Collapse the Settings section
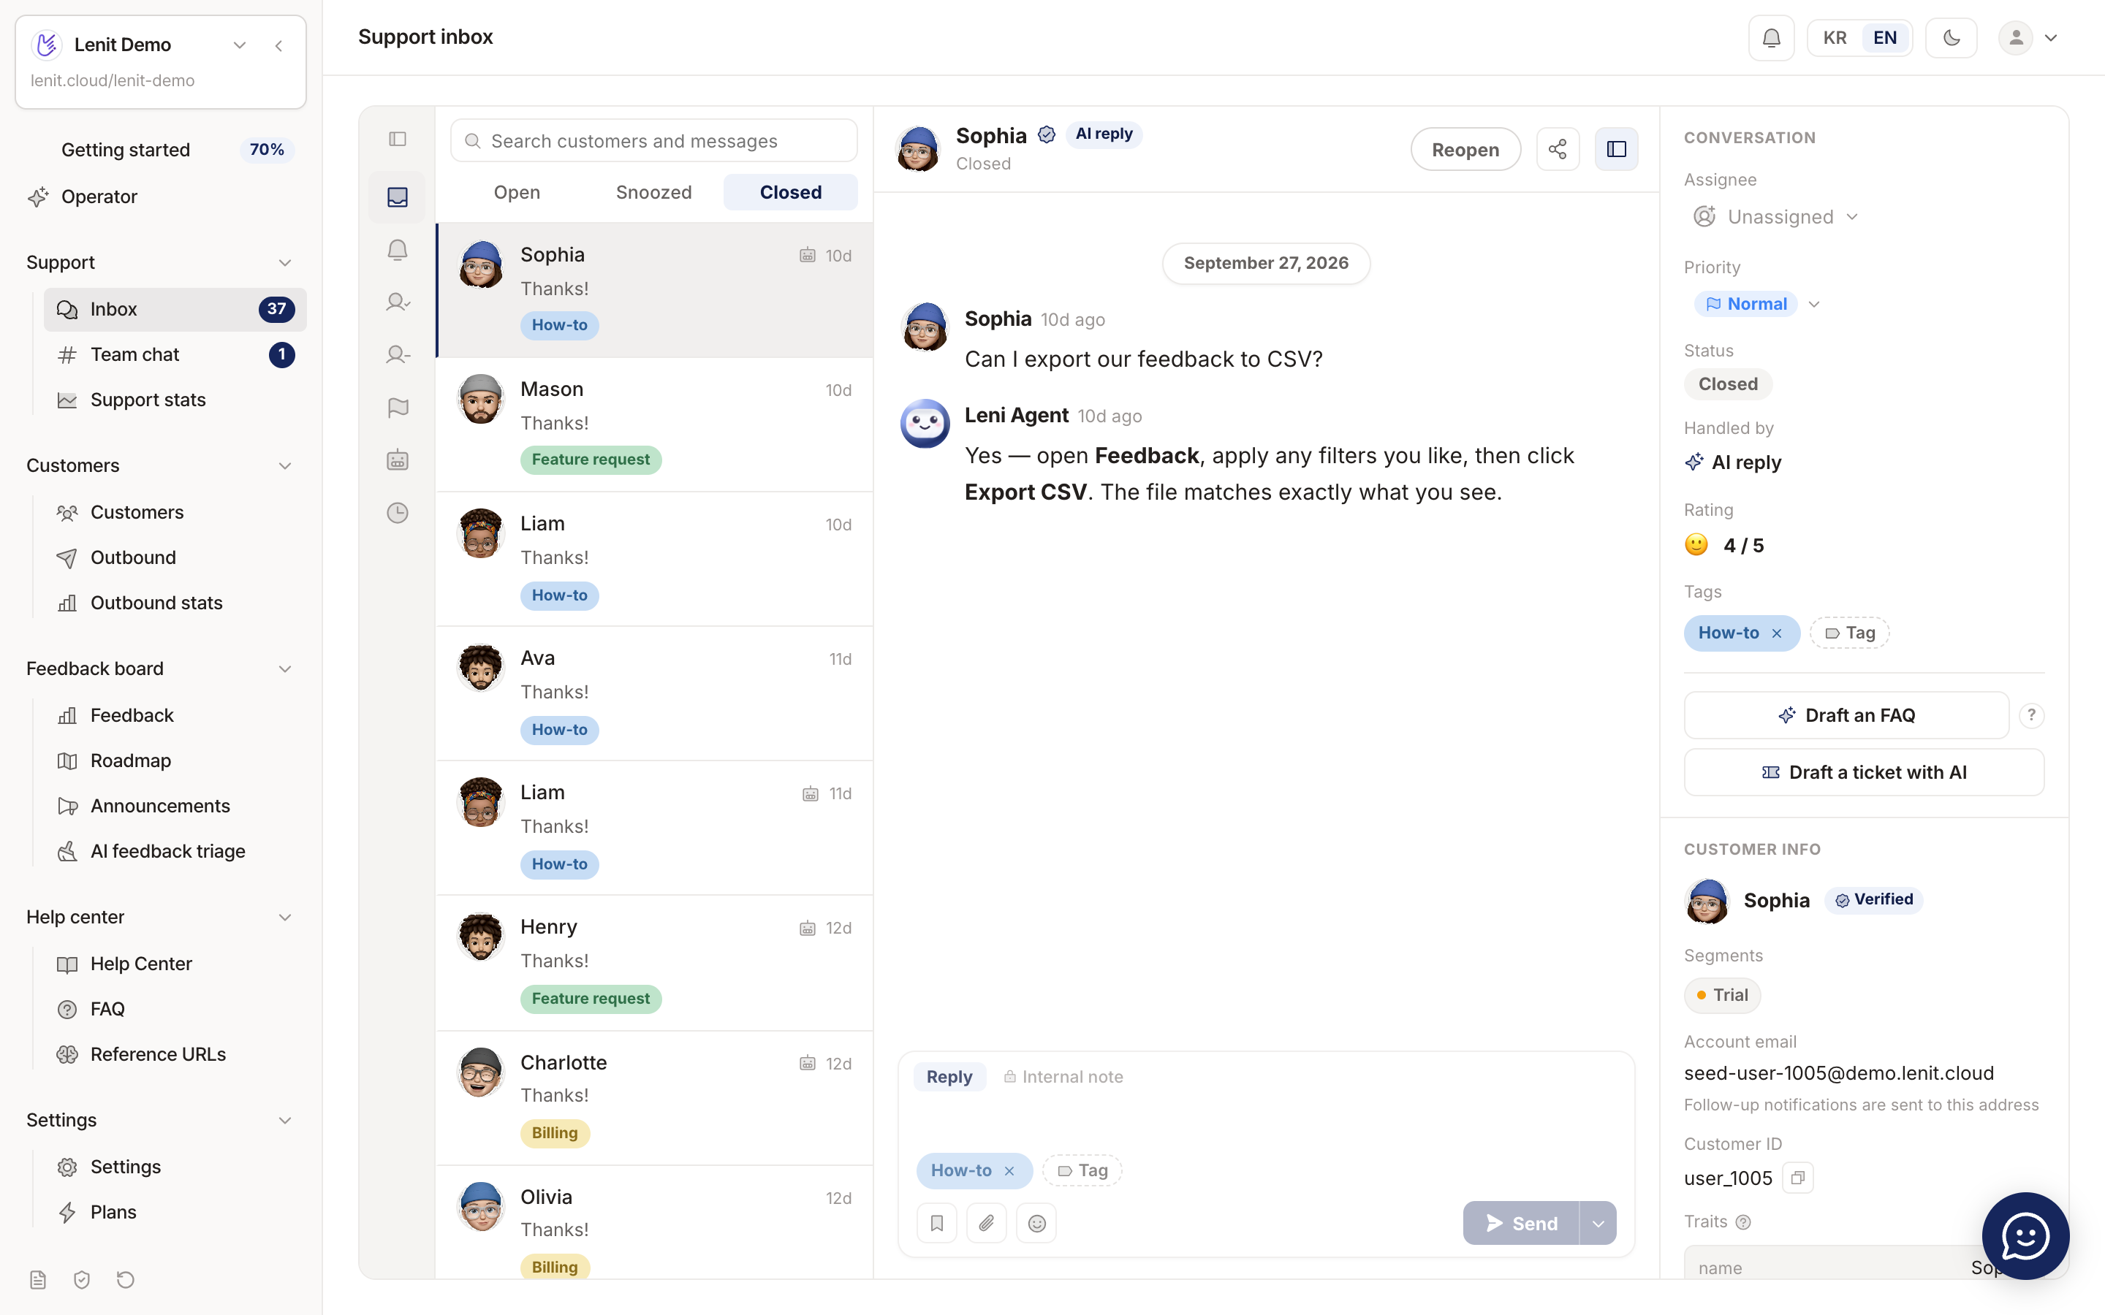Viewport: 2105px width, 1315px height. click(284, 1120)
